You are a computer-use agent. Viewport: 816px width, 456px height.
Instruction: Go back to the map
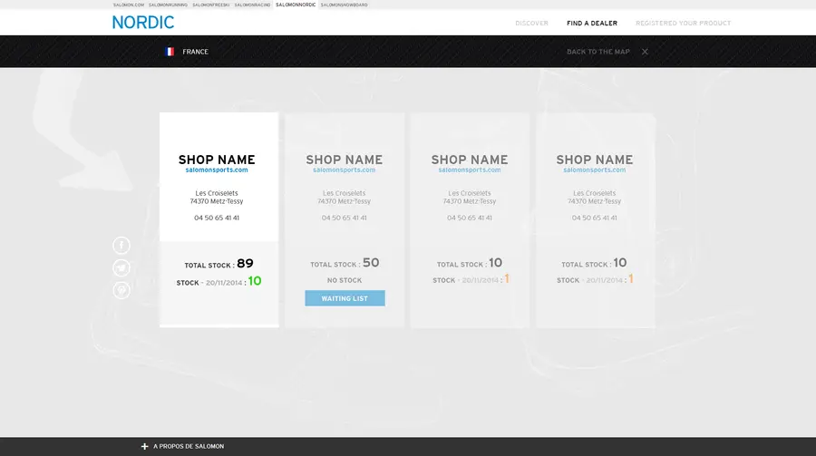click(x=598, y=52)
